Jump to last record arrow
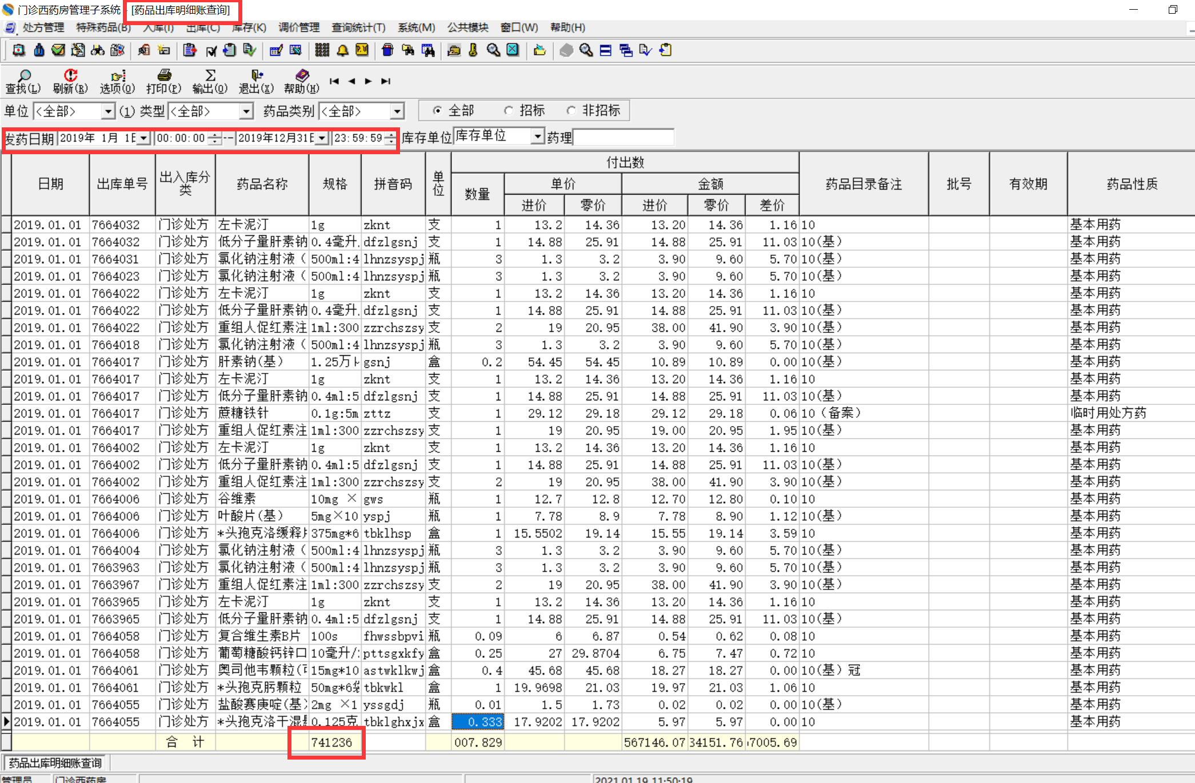Image resolution: width=1195 pixels, height=783 pixels. click(386, 81)
